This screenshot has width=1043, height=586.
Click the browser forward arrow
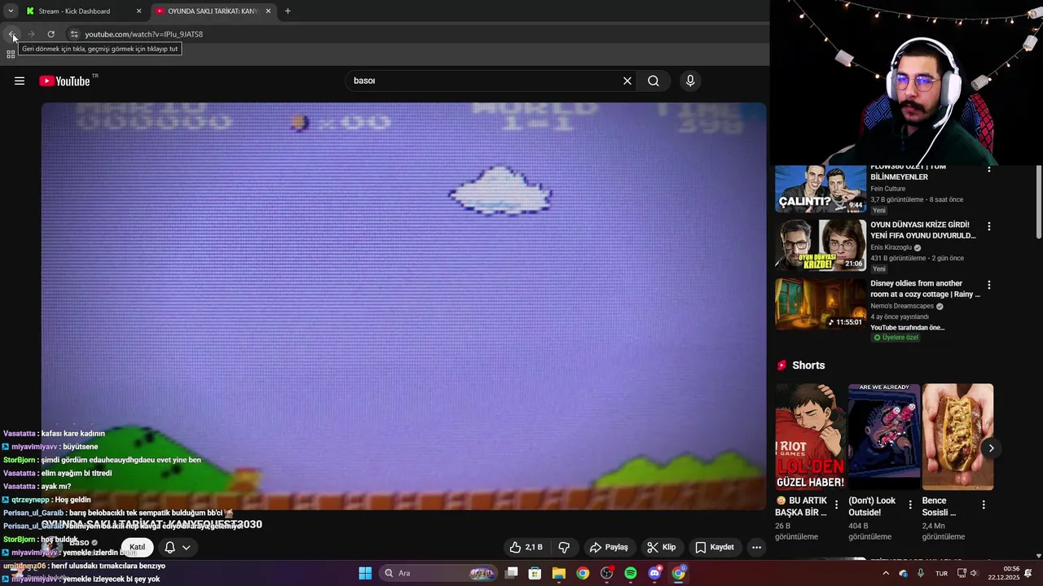pyautogui.click(x=31, y=34)
